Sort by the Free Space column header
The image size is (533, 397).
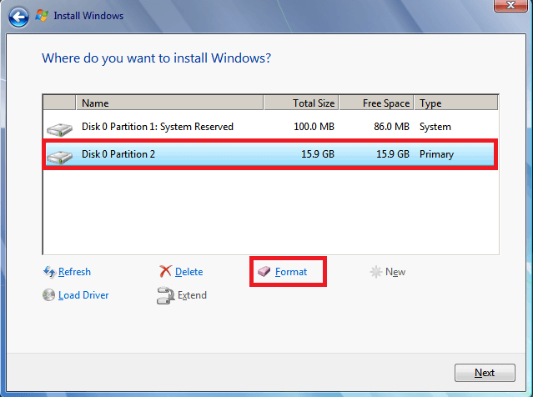[x=376, y=103]
